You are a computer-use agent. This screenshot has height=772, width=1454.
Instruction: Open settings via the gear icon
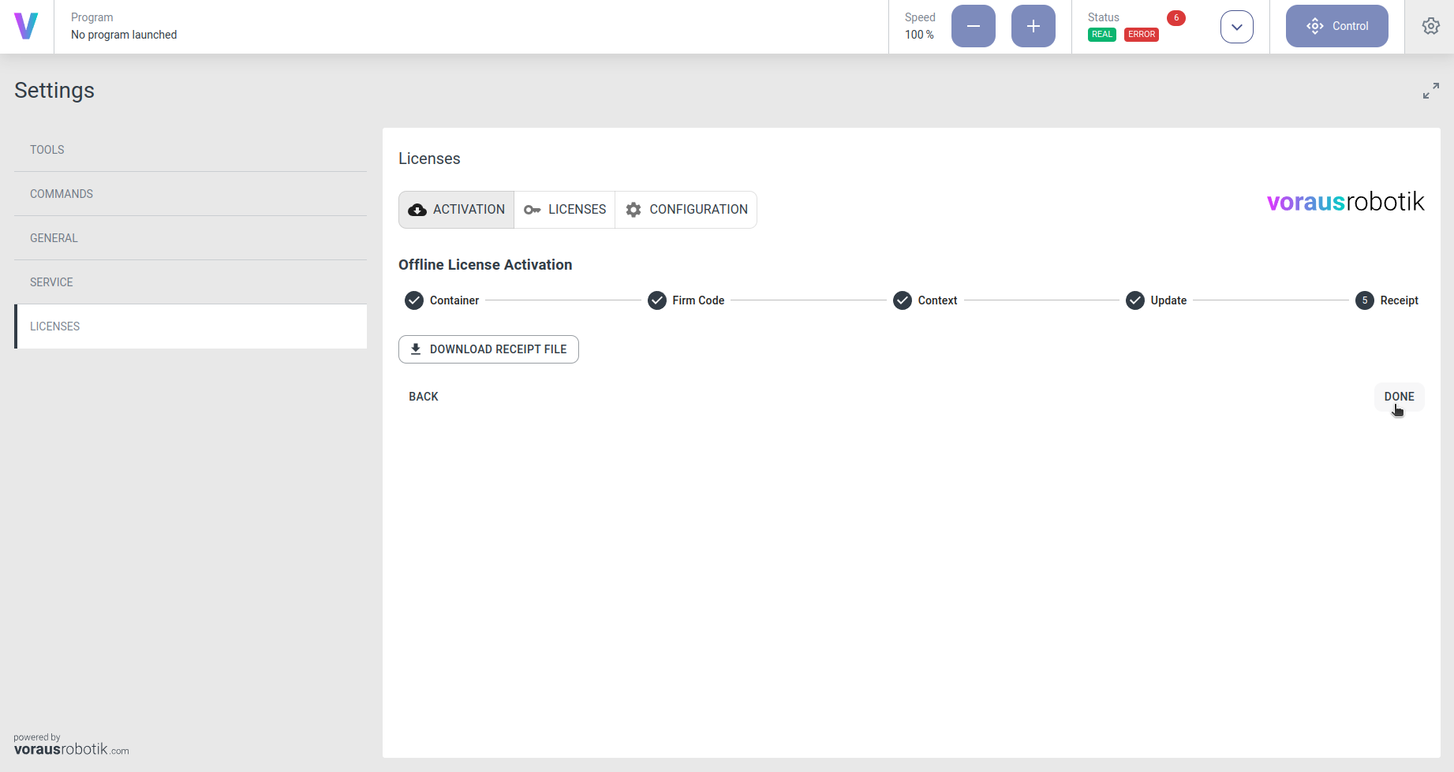coord(1430,26)
